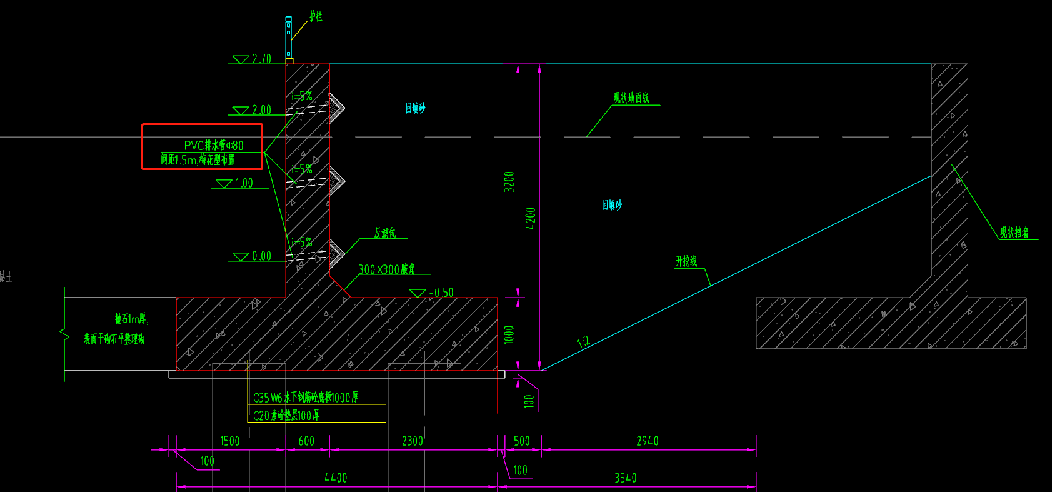Screen dimensions: 1052x492
Task: Click the 600 horizontal dimension text
Action: 306,441
